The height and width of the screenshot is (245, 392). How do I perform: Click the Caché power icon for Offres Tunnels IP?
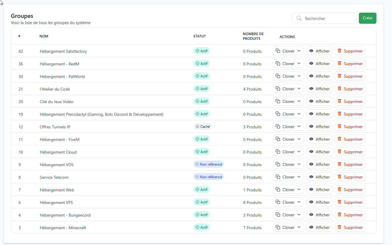197,127
